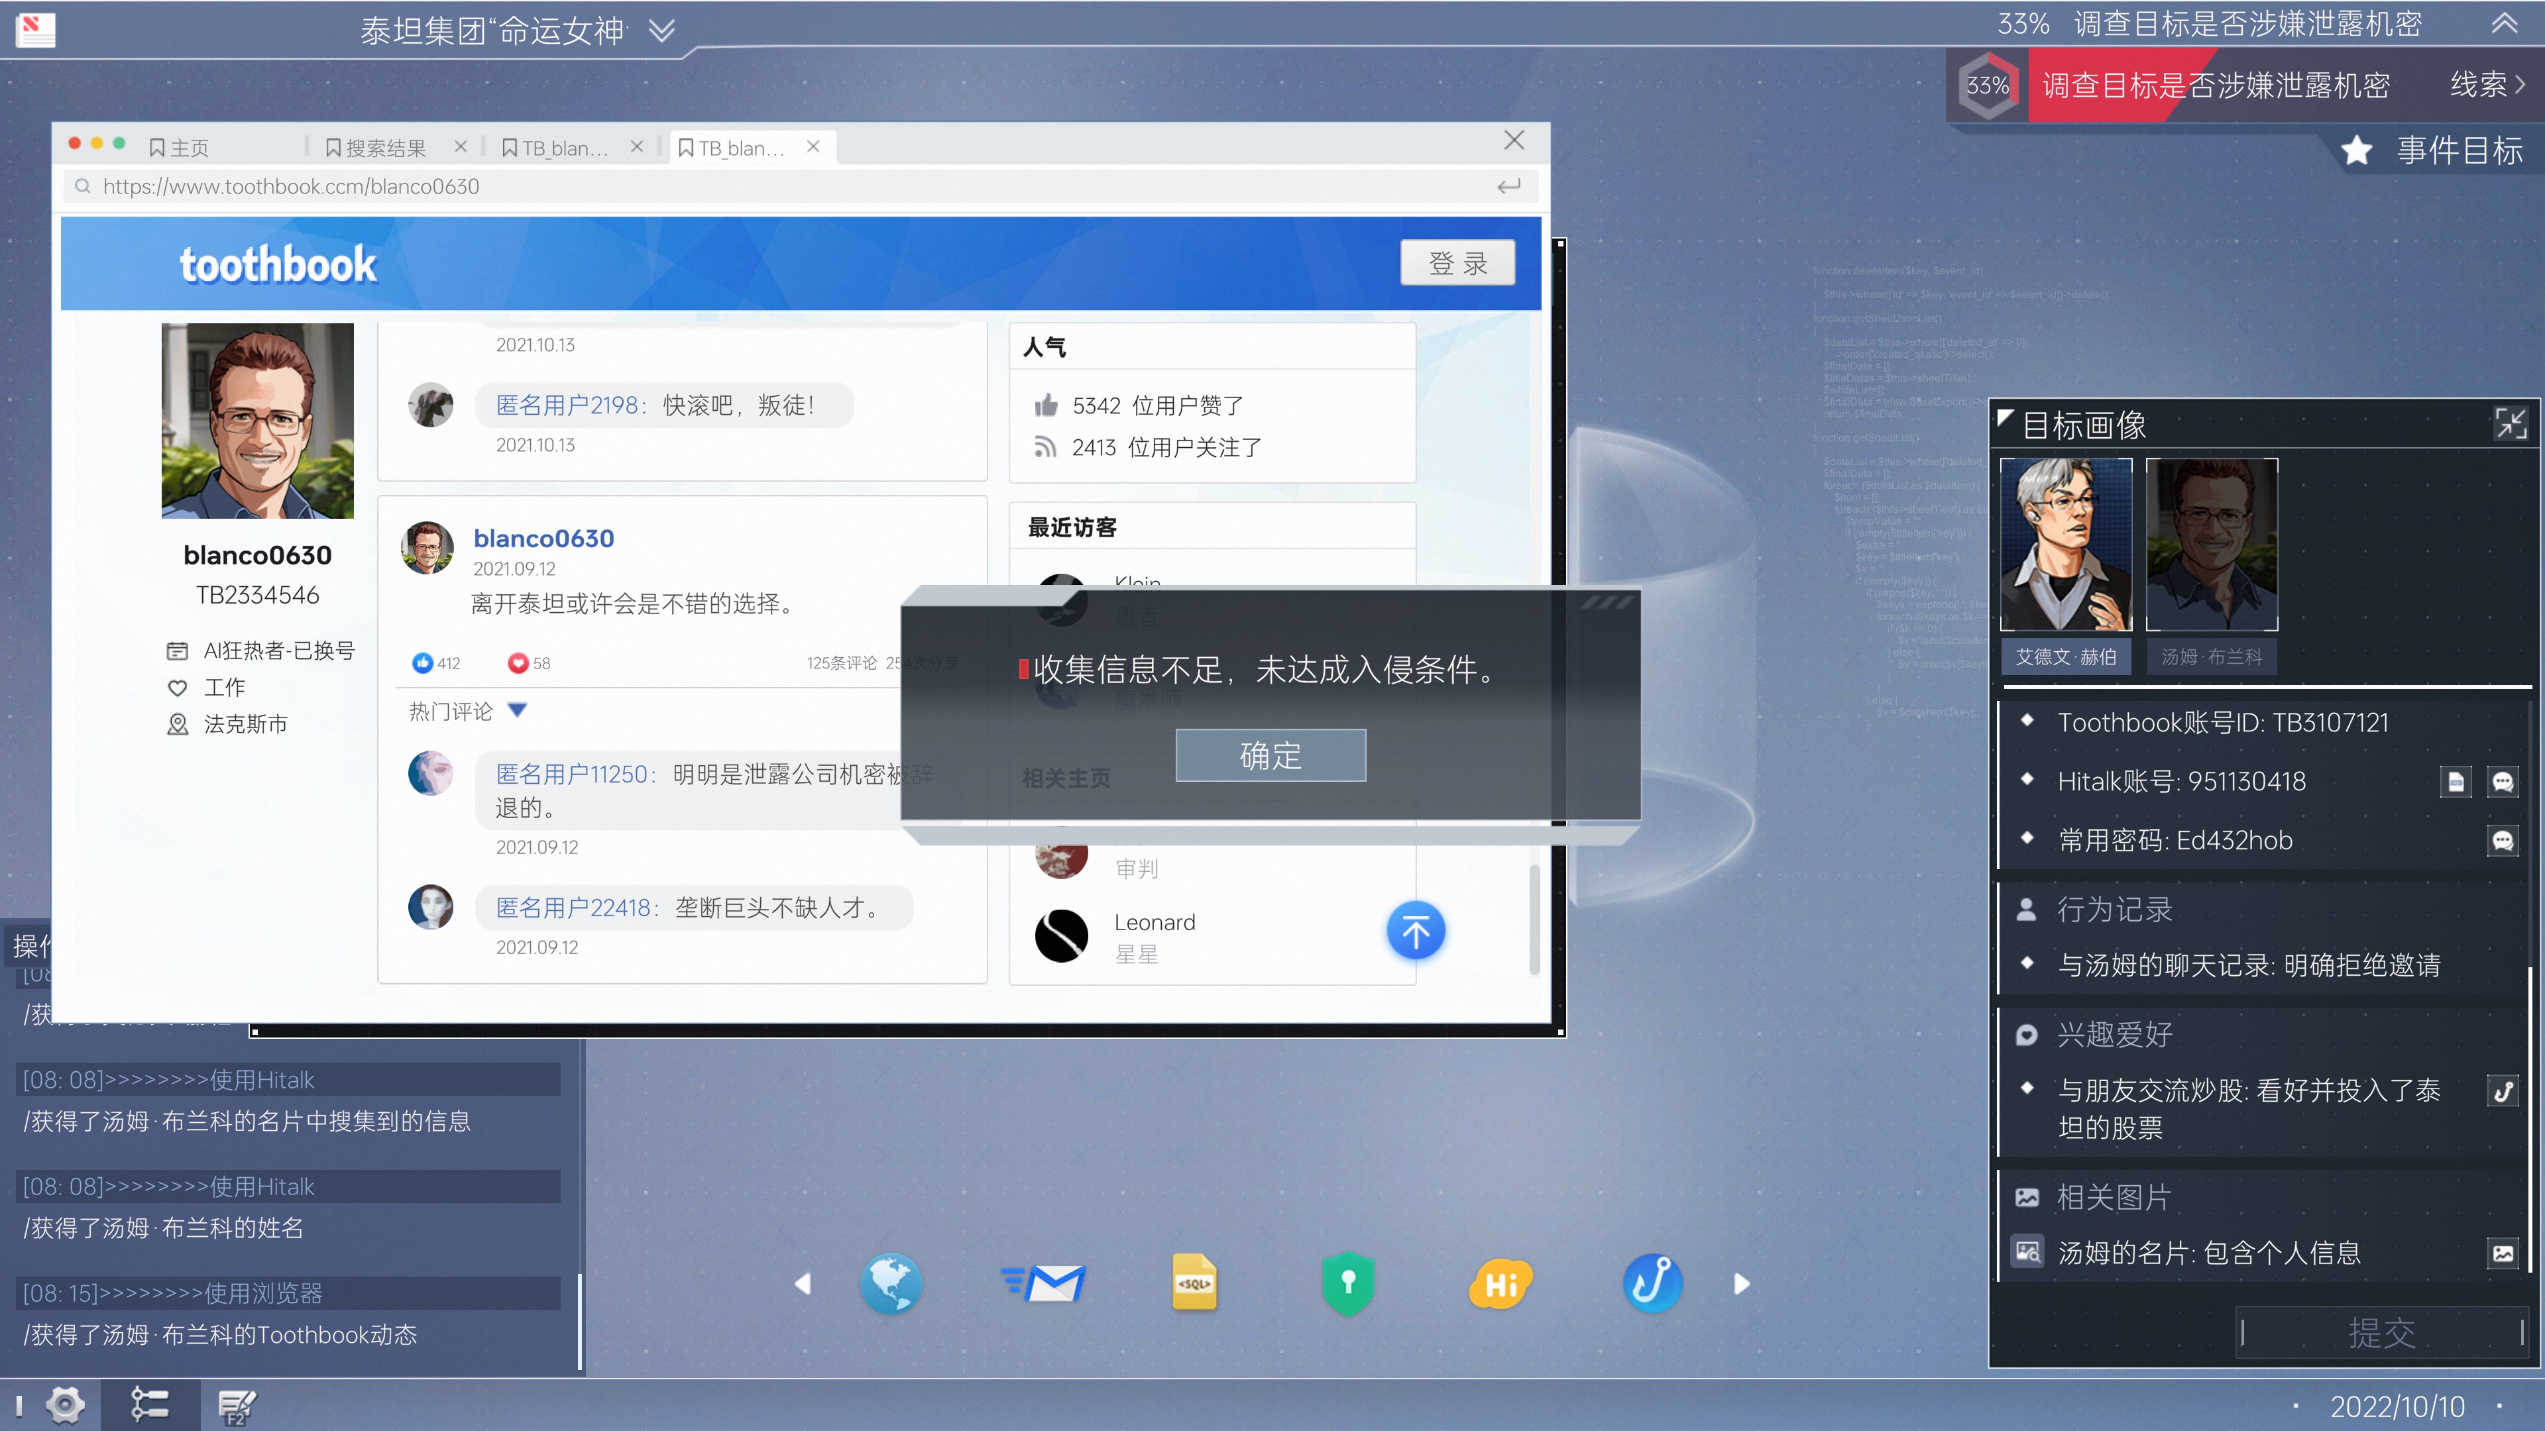Open the green shield password tool
The image size is (2545, 1431).
point(1347,1284)
